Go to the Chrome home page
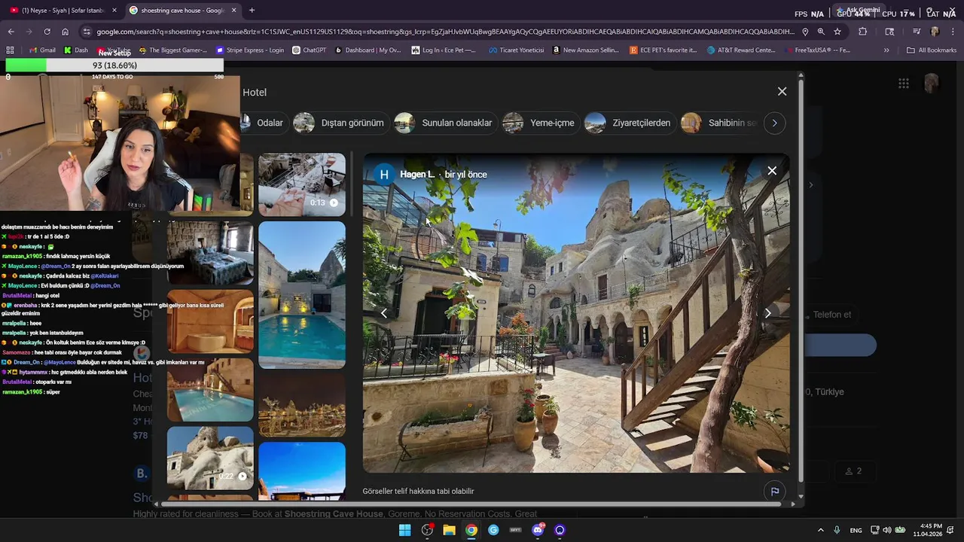This screenshot has height=542, width=964. tap(66, 32)
